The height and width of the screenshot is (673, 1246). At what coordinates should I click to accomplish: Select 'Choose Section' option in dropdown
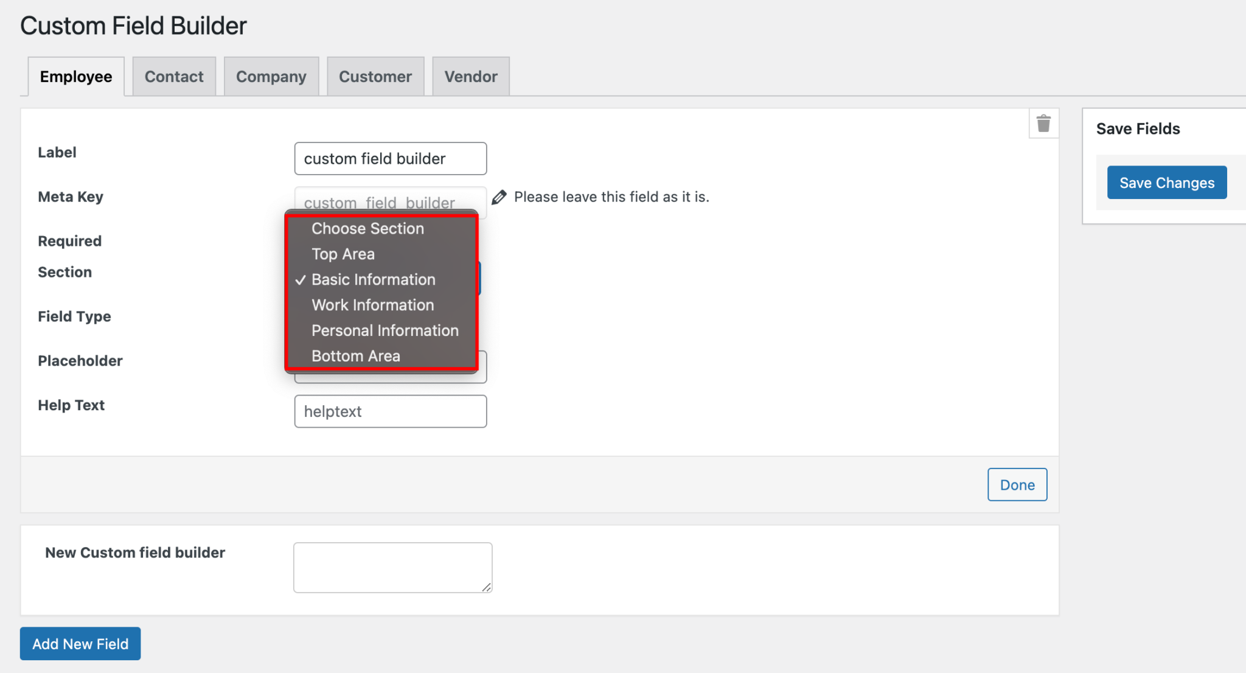[382, 229]
